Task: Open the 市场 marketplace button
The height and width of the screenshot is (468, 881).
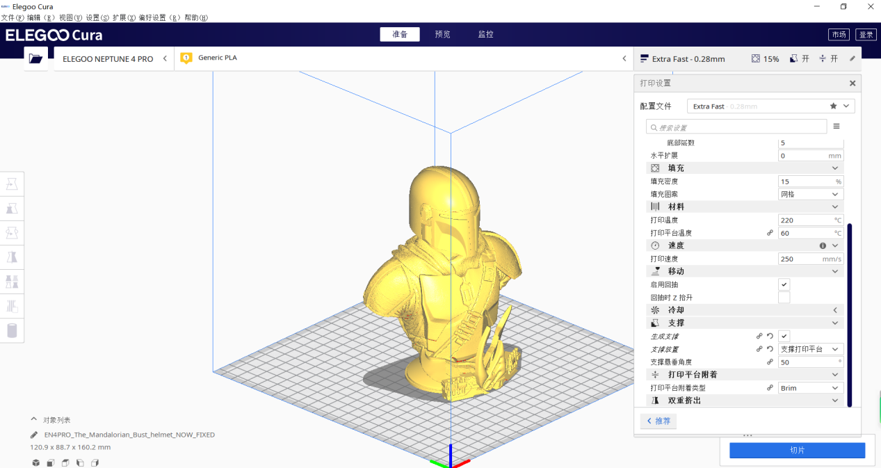Action: click(x=839, y=35)
